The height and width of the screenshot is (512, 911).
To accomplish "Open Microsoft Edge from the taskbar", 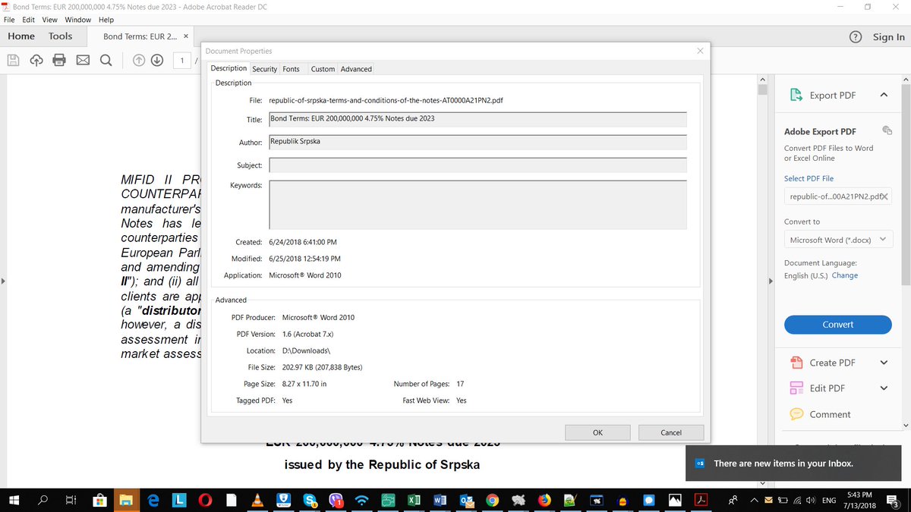I will pos(153,501).
